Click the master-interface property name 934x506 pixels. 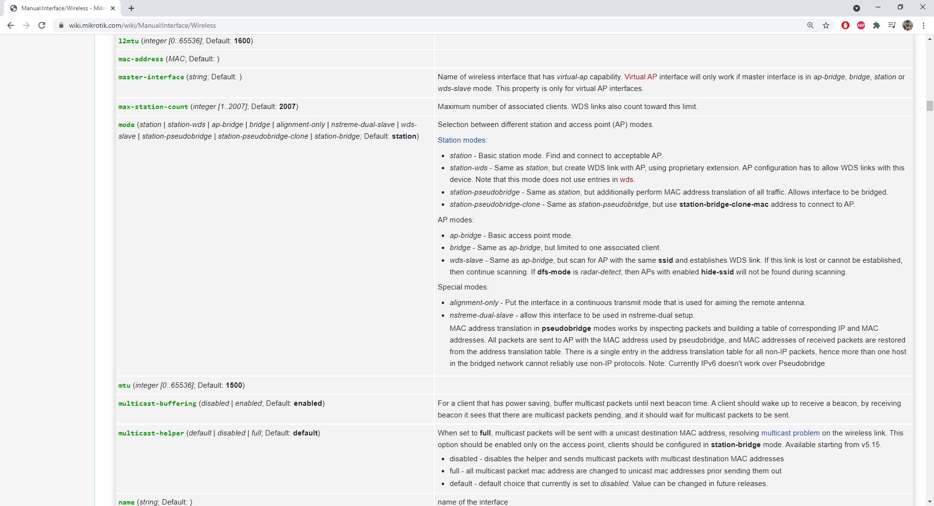tap(151, 77)
